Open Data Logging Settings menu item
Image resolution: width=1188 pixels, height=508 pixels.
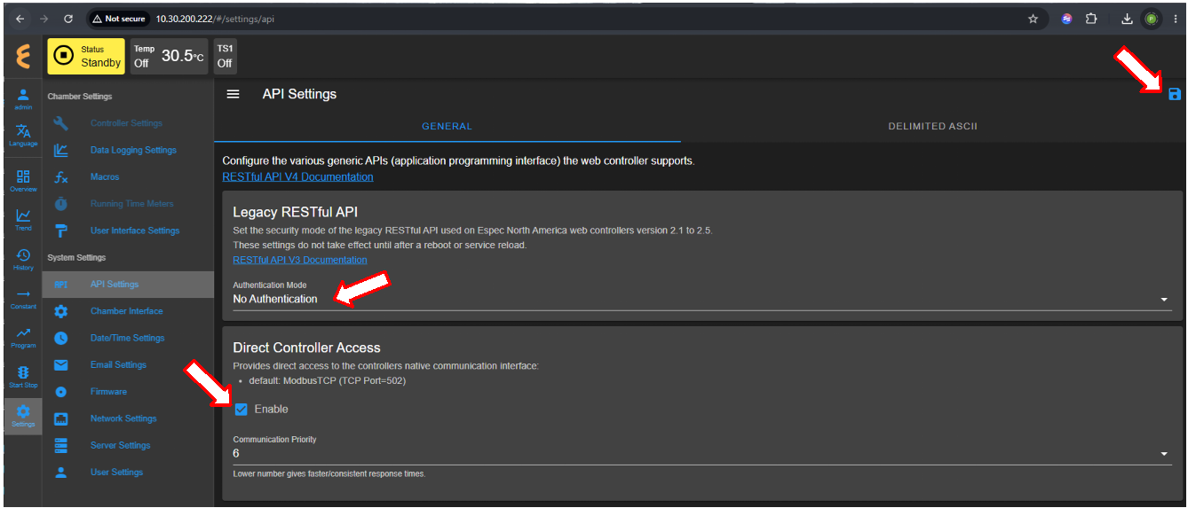pyautogui.click(x=133, y=150)
